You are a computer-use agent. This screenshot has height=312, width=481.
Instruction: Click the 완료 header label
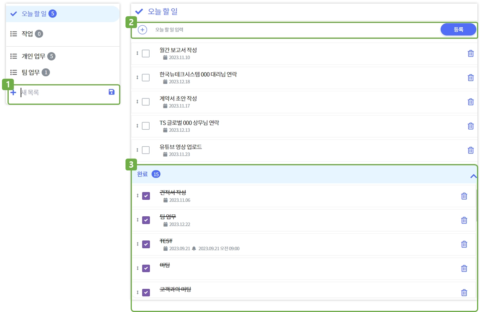point(142,174)
